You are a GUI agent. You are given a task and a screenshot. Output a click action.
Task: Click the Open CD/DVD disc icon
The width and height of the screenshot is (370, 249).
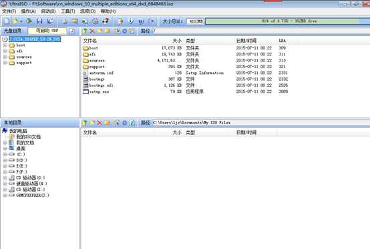coord(29,21)
